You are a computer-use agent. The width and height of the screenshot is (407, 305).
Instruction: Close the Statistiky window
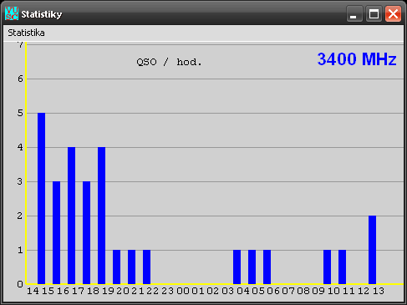(393, 13)
